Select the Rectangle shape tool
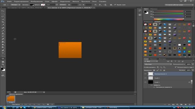Viewport: 195px width, 109px height. 3,59
